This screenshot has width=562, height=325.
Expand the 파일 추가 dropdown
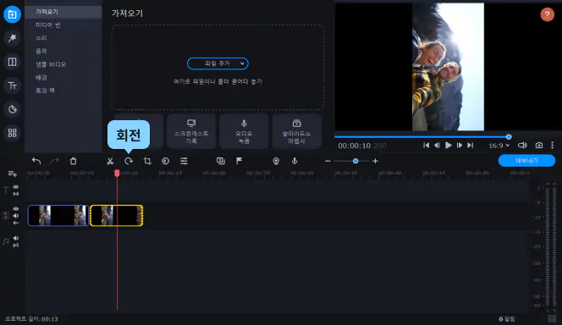(x=218, y=63)
